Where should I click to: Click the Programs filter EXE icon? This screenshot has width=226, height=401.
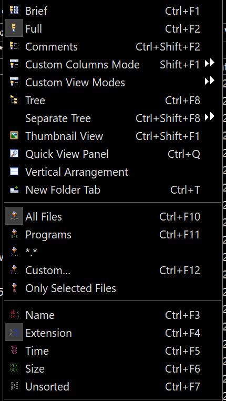pyautogui.click(x=14, y=234)
